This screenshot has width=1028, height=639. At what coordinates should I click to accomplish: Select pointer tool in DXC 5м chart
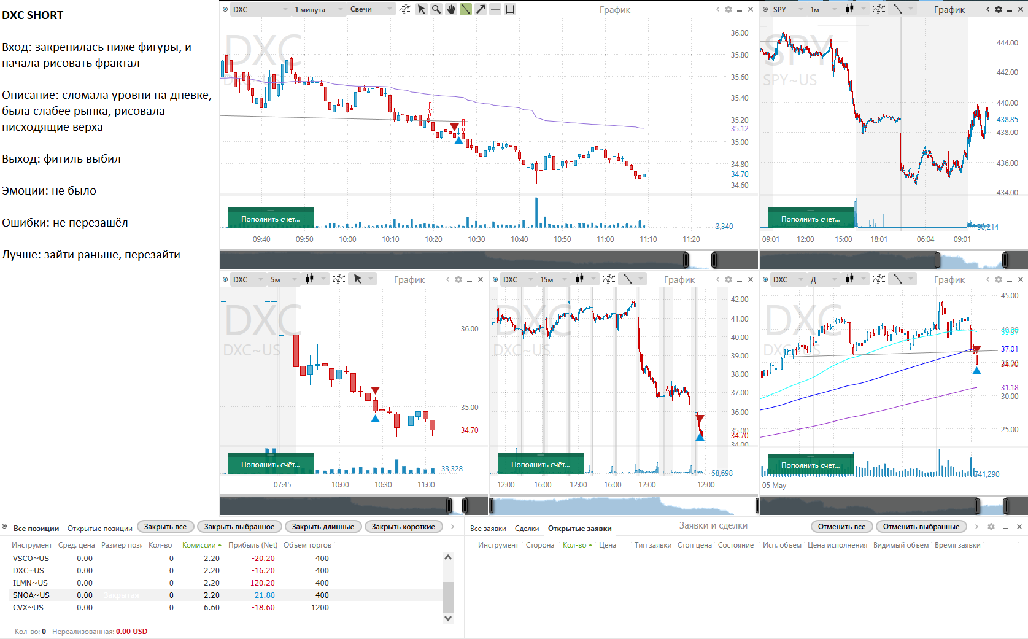(358, 279)
